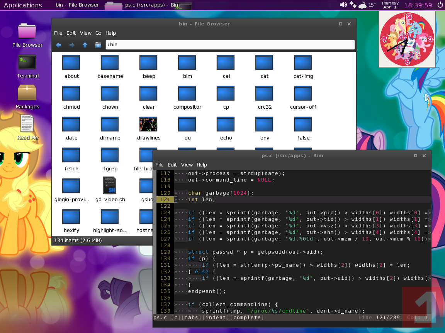Open the View menu in Bim editor
445x333 pixels.
tap(187, 165)
